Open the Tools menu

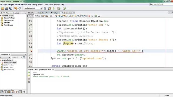(x=51, y=5)
